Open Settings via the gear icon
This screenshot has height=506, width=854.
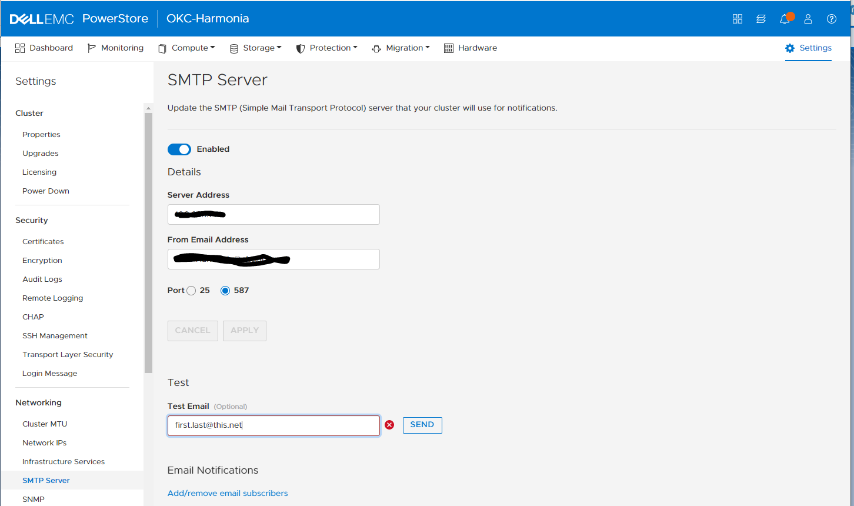pos(790,48)
